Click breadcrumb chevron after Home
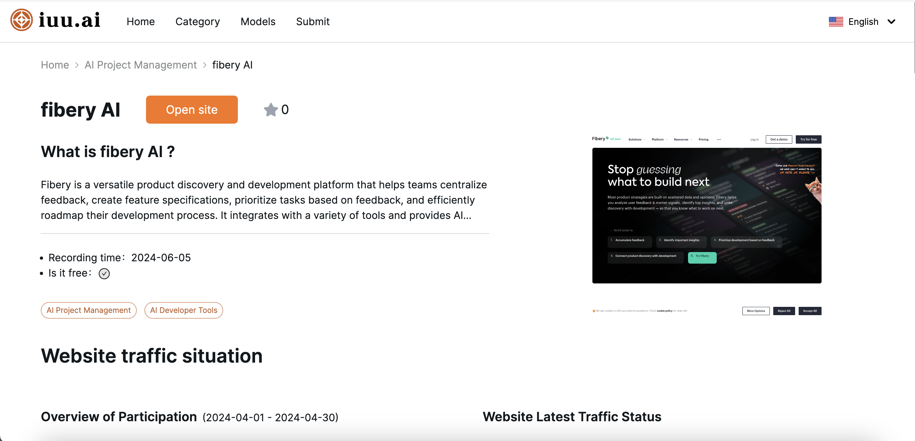 pyautogui.click(x=77, y=65)
